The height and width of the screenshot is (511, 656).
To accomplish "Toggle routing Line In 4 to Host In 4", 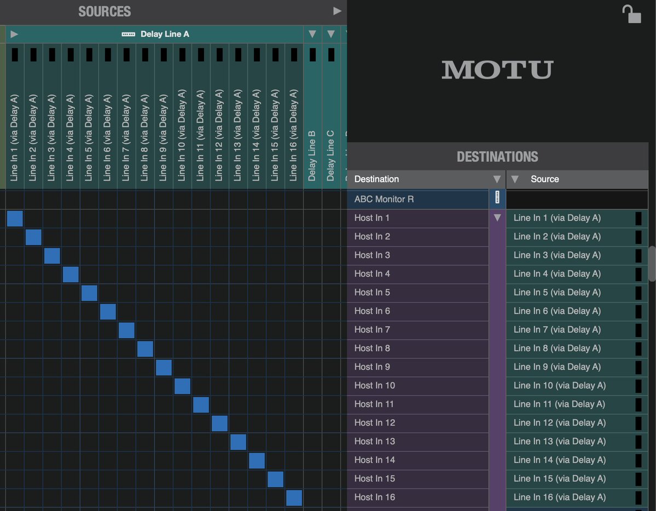I will [x=71, y=275].
